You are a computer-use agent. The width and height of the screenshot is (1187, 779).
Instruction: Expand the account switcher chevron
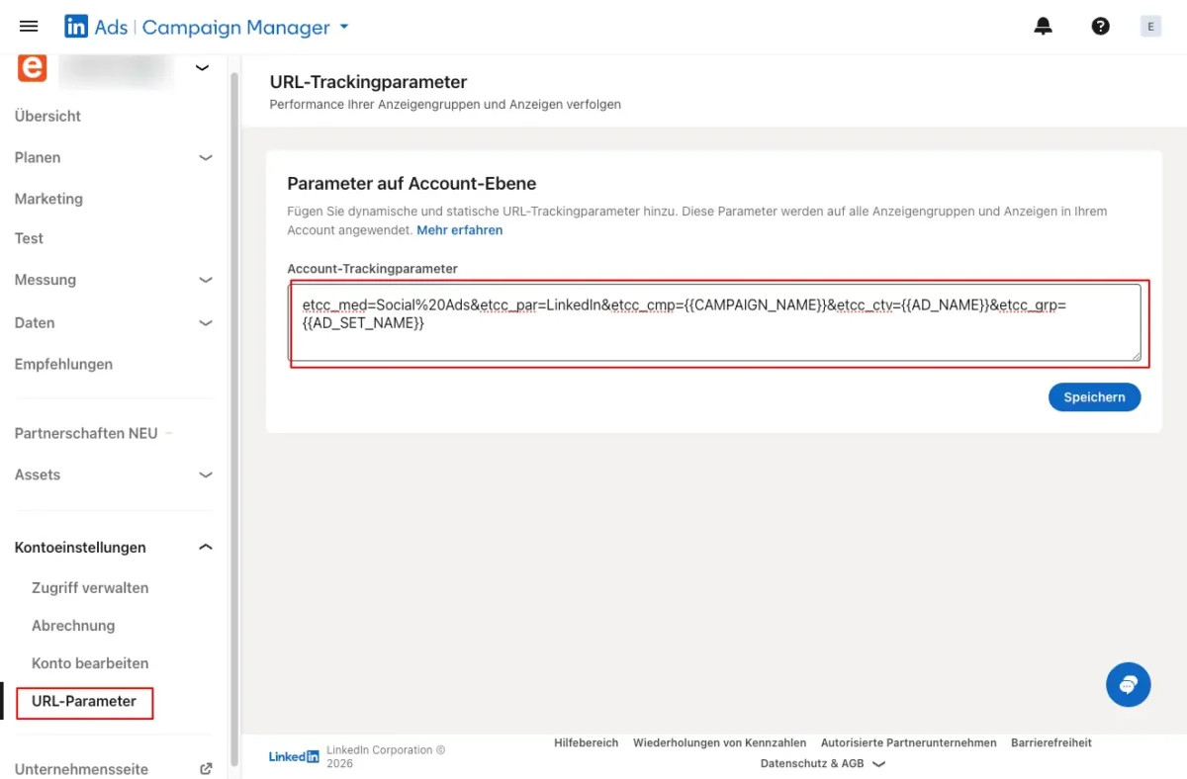click(202, 68)
